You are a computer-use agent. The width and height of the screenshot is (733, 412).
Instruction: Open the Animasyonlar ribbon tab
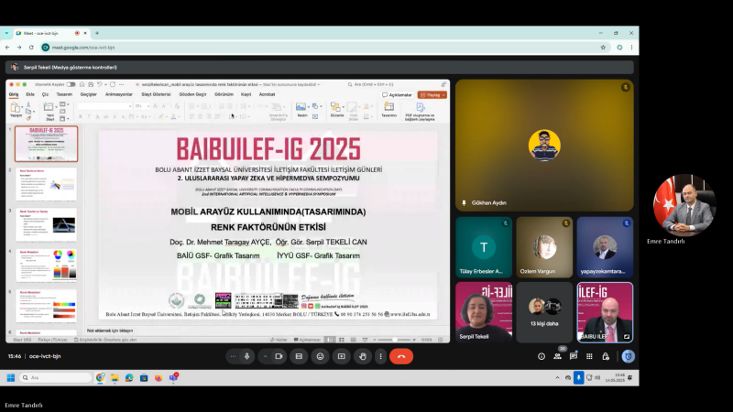click(x=119, y=94)
